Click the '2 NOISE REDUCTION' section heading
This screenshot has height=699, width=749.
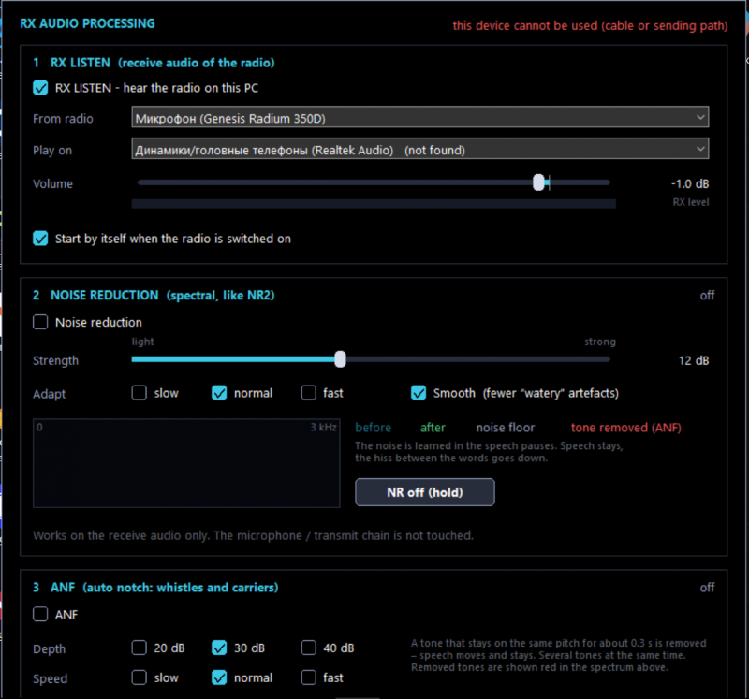pyautogui.click(x=154, y=296)
